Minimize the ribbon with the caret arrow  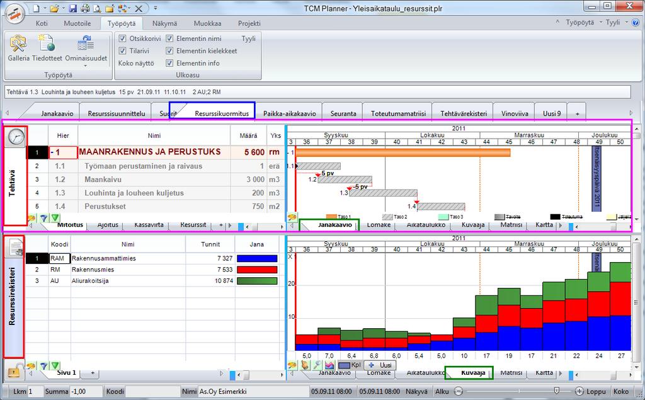click(x=557, y=22)
